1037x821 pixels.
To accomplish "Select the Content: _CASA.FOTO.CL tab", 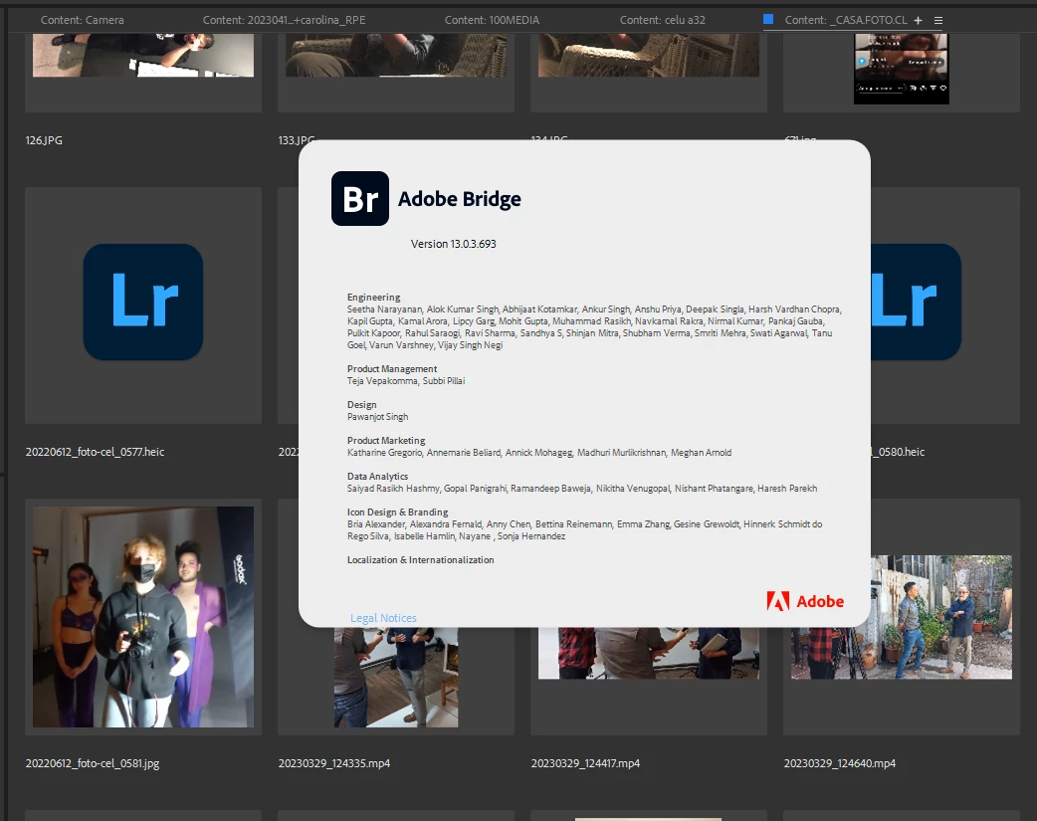I will coord(846,20).
